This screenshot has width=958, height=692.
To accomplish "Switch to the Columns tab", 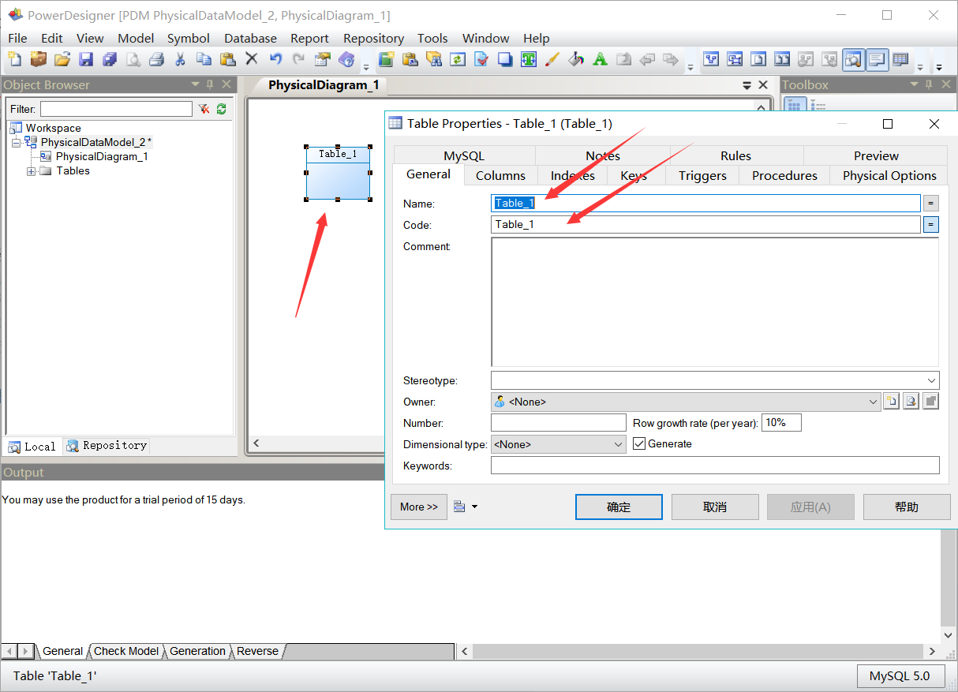I will [500, 175].
